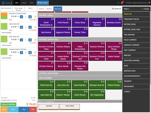151x113 pixels.
Task: Open the notifications bell icon
Action: click(x=122, y=3)
